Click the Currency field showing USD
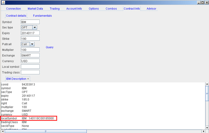Screen dimensions: 209x133 (x=30, y=61)
